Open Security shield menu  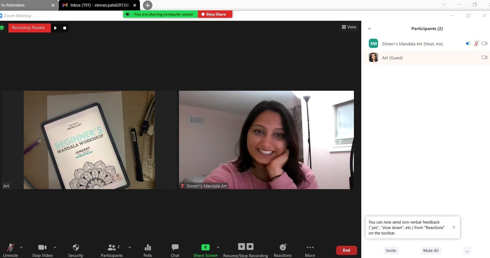tap(76, 250)
